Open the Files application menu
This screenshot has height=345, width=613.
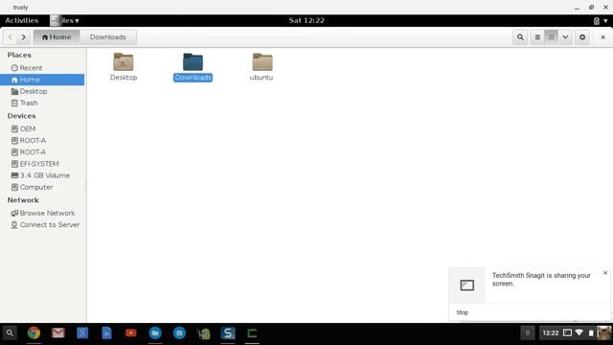(65, 20)
